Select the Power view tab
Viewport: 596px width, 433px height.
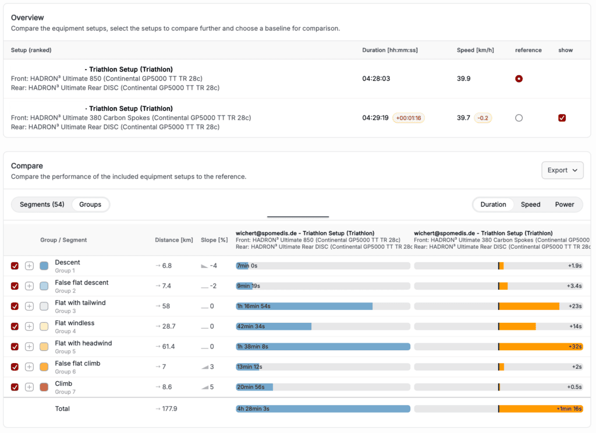click(x=565, y=205)
